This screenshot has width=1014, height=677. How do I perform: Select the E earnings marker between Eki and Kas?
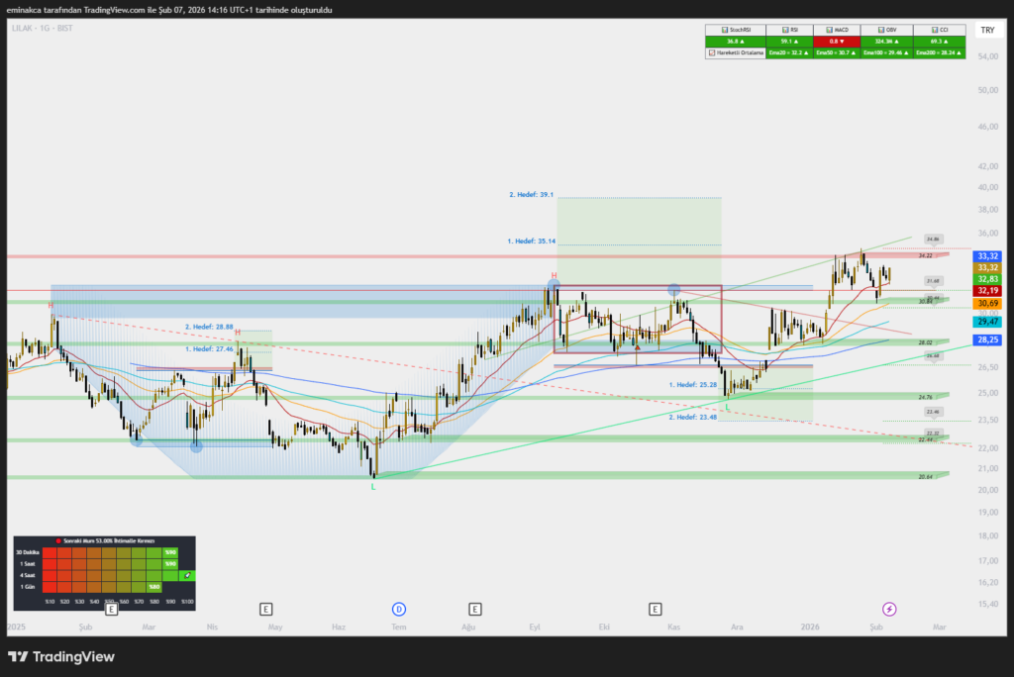pos(655,609)
